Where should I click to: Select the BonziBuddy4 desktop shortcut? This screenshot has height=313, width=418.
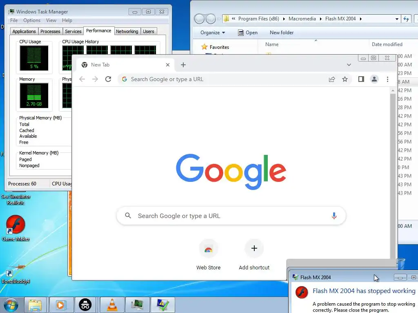(16, 273)
